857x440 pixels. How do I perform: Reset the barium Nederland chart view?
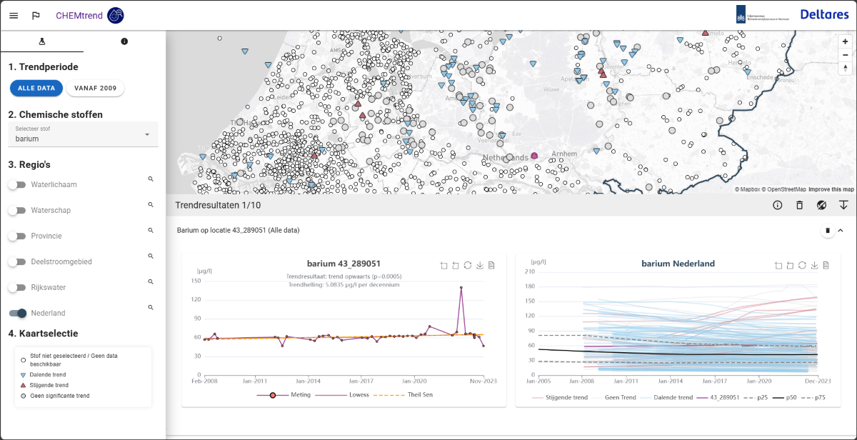[x=801, y=265]
